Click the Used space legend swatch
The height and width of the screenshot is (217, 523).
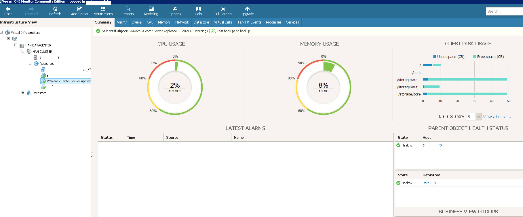coord(435,57)
